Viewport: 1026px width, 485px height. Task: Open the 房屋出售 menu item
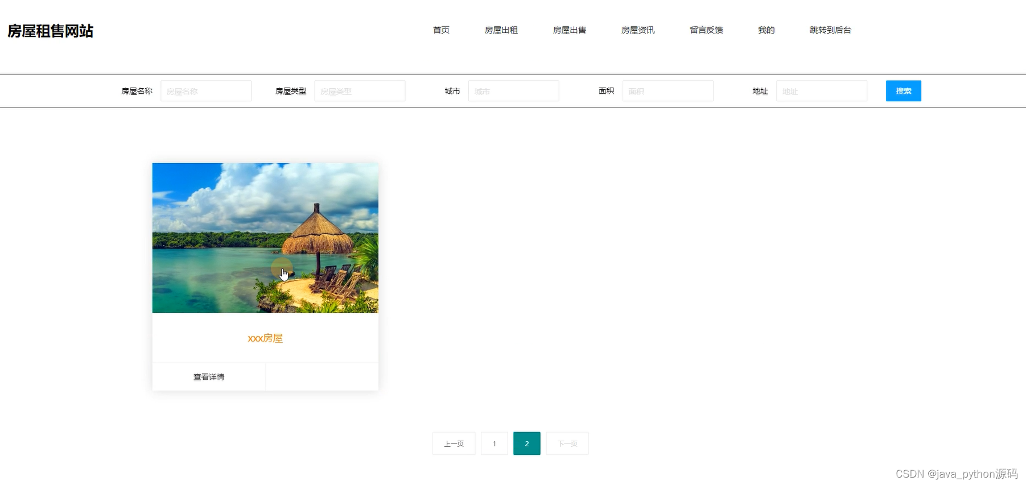pos(569,30)
